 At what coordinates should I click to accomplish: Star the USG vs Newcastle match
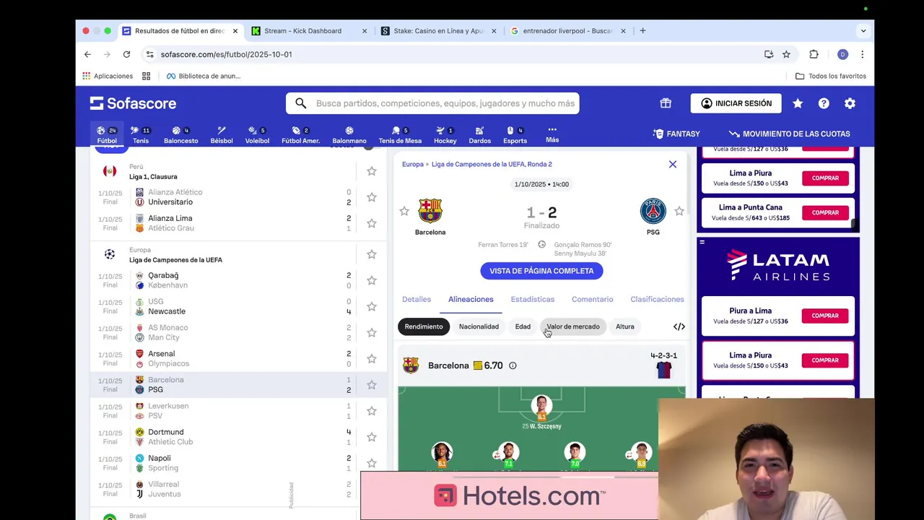pos(372,306)
